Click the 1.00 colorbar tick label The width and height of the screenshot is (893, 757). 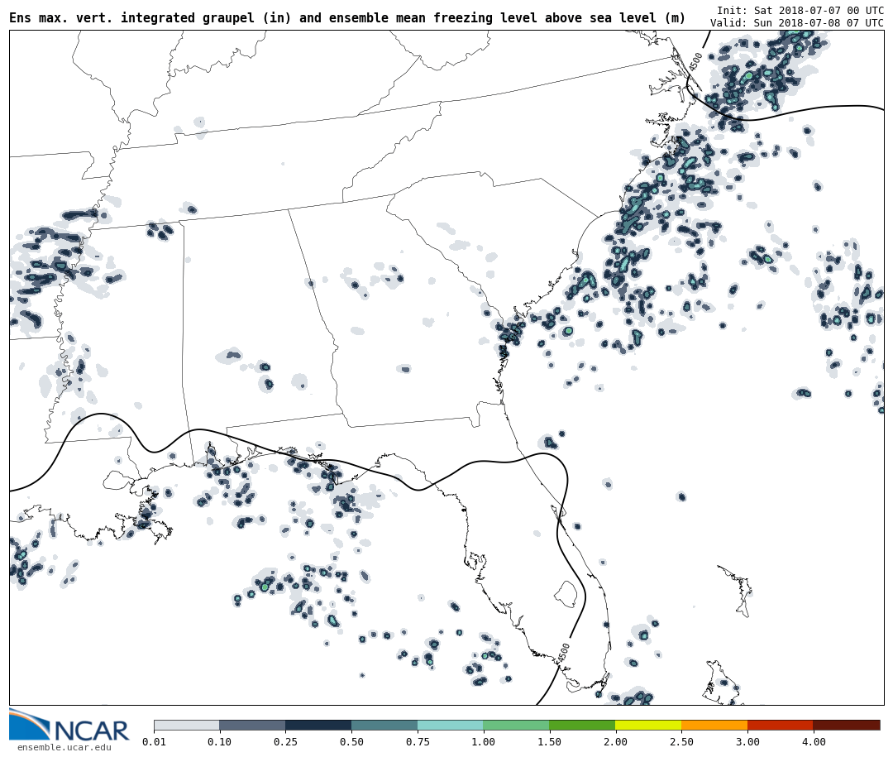(x=484, y=741)
